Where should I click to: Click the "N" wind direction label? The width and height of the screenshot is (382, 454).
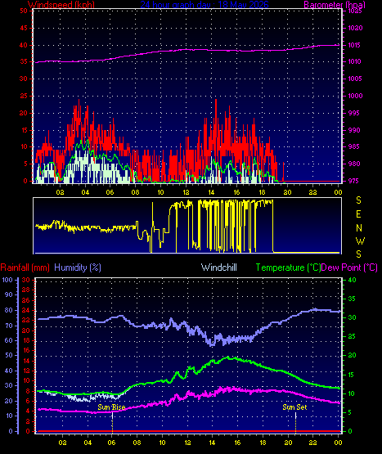[359, 228]
